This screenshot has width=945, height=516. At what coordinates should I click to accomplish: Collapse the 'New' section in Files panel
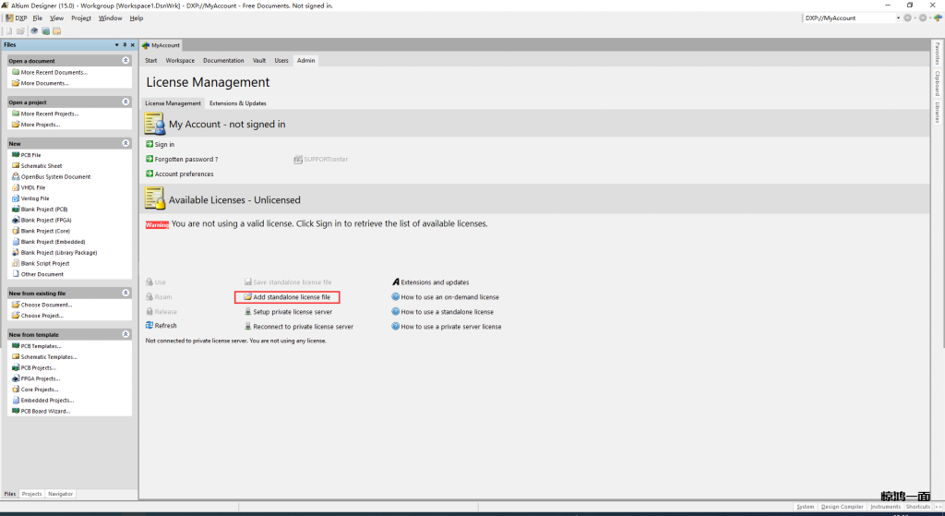(x=126, y=144)
